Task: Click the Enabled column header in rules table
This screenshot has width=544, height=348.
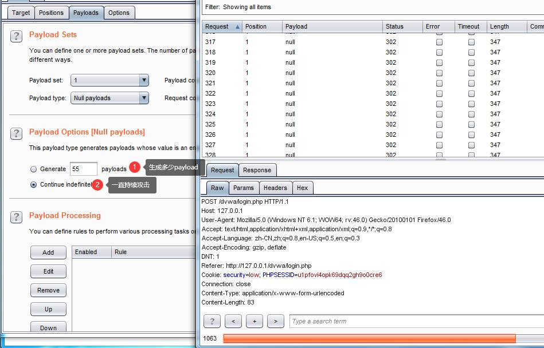Action: 92,252
